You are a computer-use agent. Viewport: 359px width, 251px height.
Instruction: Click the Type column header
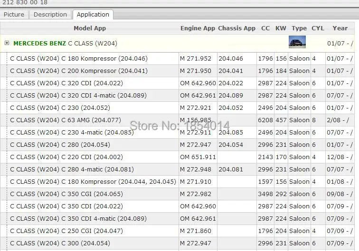click(299, 28)
